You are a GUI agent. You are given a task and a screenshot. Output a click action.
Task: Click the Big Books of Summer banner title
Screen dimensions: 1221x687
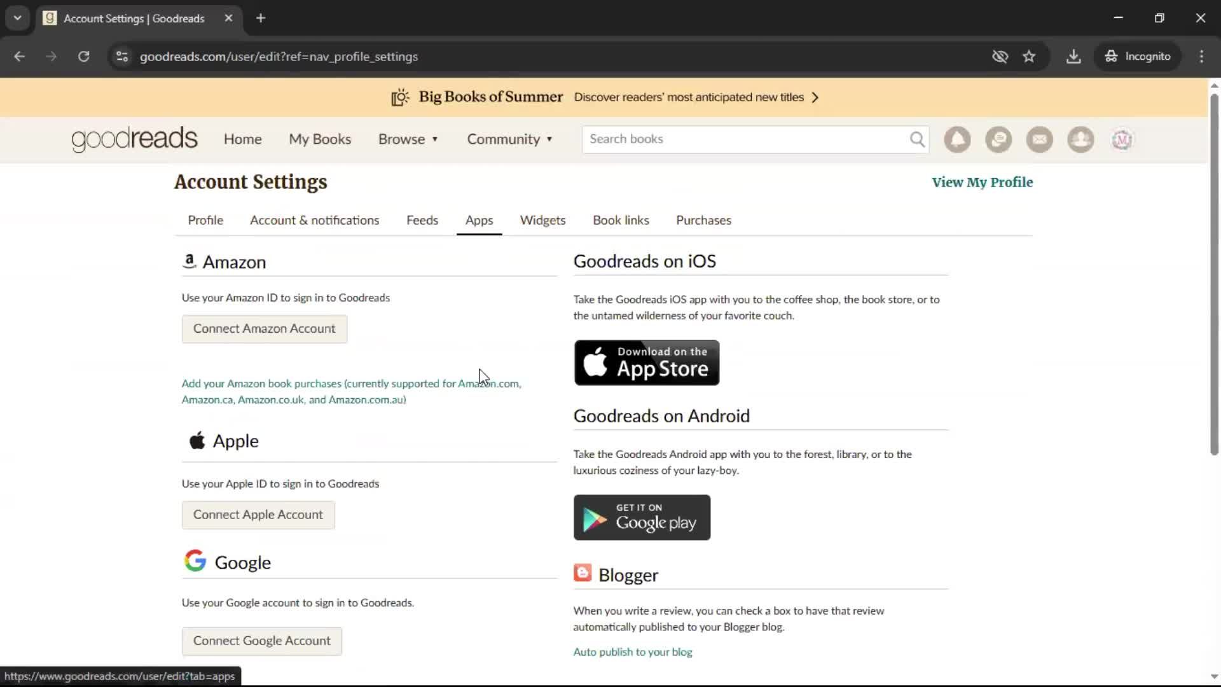(490, 97)
